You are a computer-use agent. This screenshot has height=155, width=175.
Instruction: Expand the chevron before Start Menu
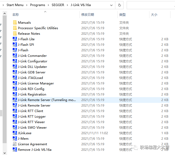3,5
